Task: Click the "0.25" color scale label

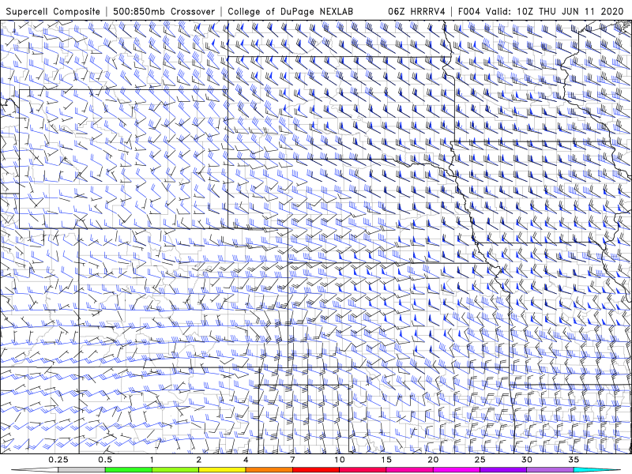Action: pos(58,460)
